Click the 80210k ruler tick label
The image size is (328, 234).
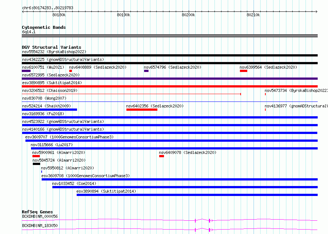click(253, 15)
